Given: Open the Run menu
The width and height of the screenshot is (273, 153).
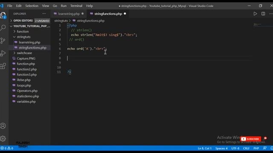Looking at the screenshot, I should pyautogui.click(x=64, y=6).
